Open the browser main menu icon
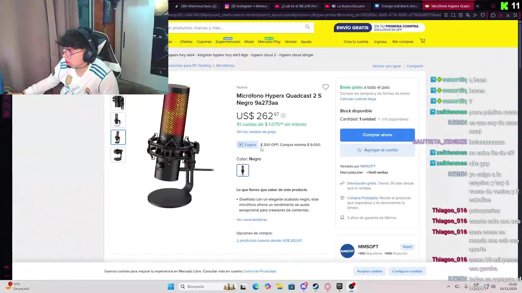522x293 pixels. (x=515, y=15)
